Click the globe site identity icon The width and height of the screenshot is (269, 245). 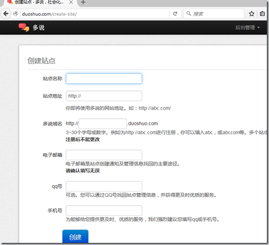click(x=15, y=14)
